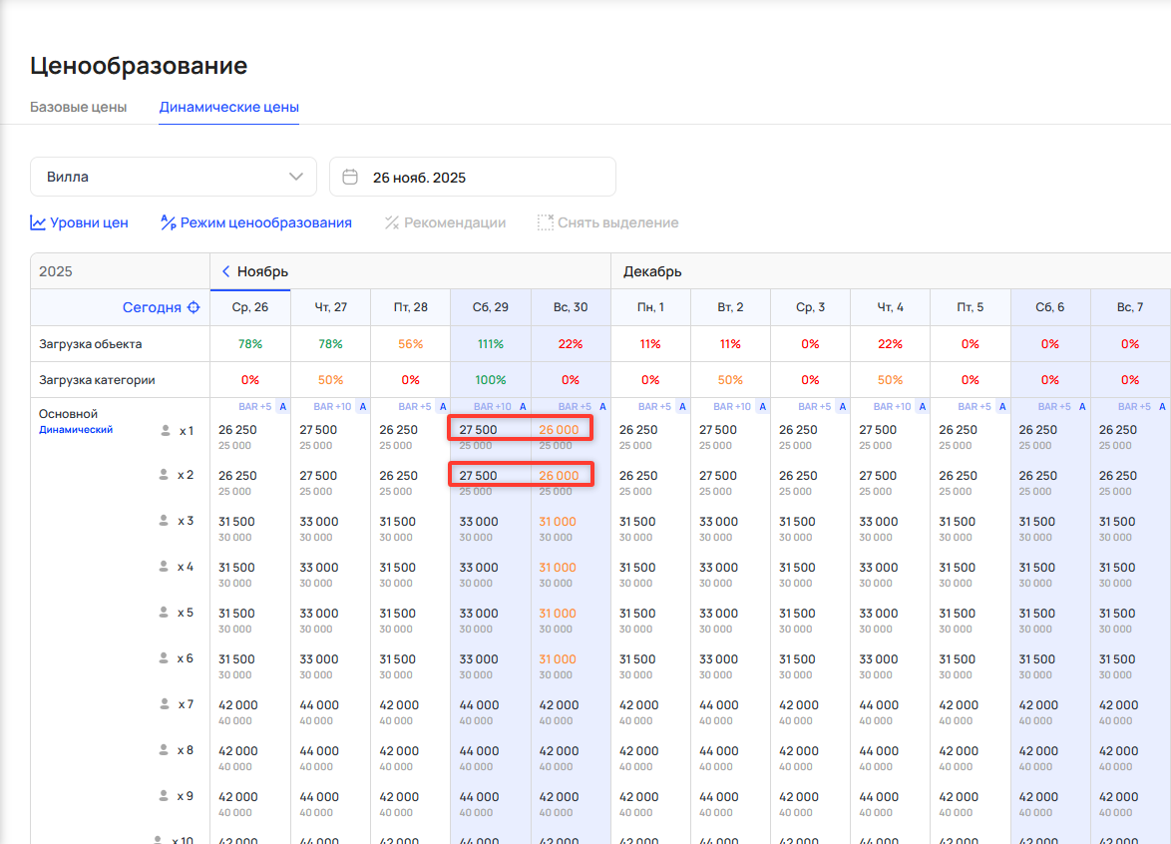The image size is (1171, 844).
Task: Toggle the A badge for Ср, 26
Action: click(282, 406)
